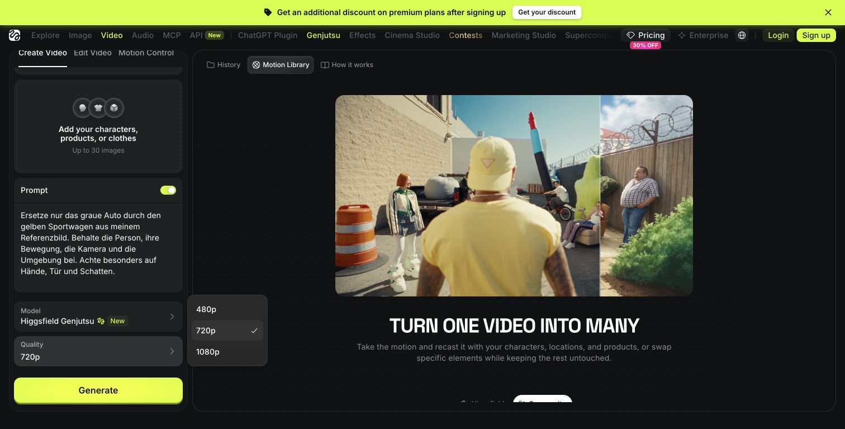Open the API New nav item
The width and height of the screenshot is (845, 429).
coord(206,35)
